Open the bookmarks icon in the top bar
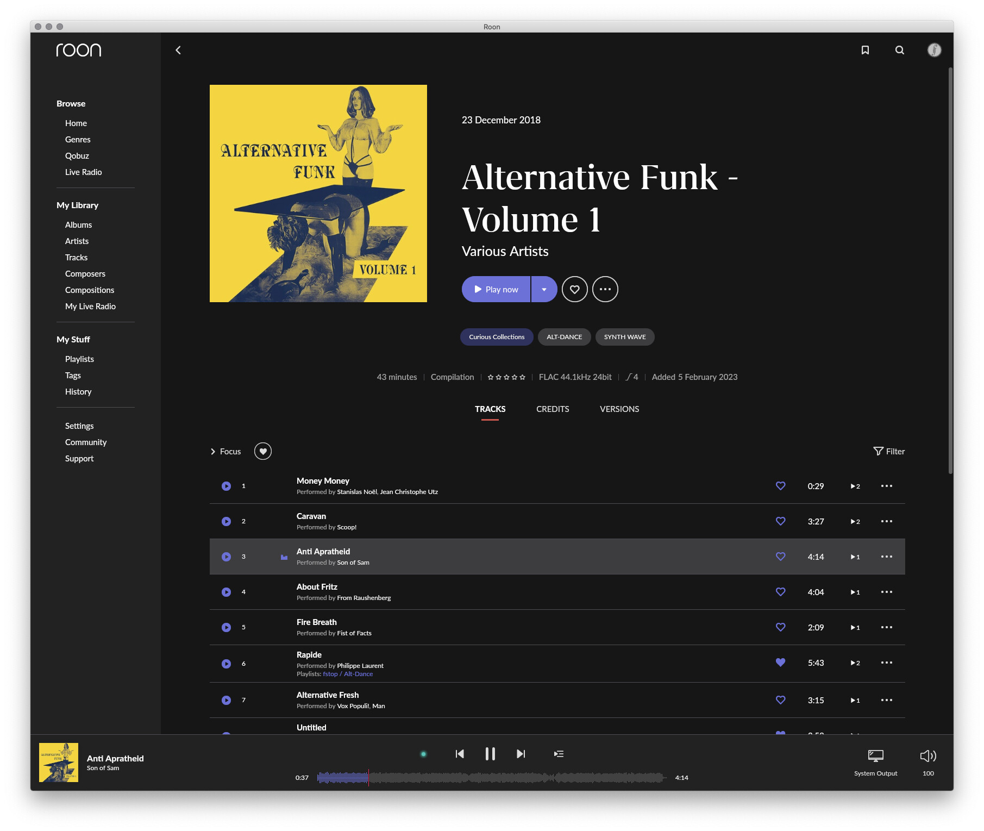984x831 pixels. (x=865, y=50)
